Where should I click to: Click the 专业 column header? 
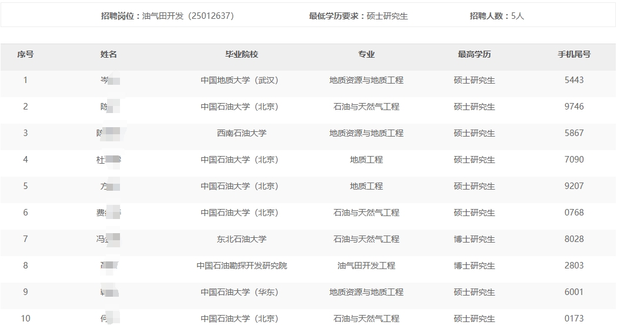coord(366,54)
